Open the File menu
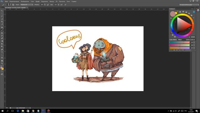Viewport: 200px width, 113px height. pos(6,1)
